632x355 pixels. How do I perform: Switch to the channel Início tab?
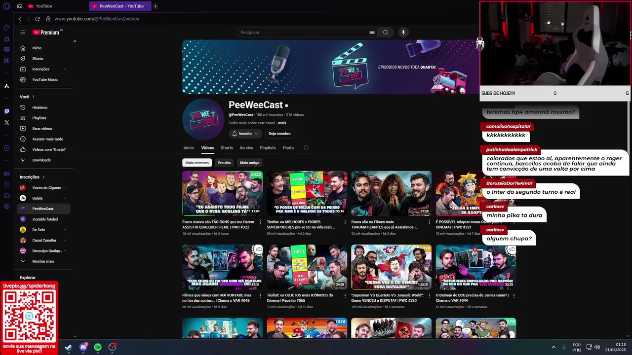coord(189,148)
